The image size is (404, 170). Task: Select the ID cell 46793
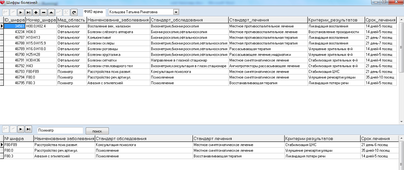click(x=14, y=72)
